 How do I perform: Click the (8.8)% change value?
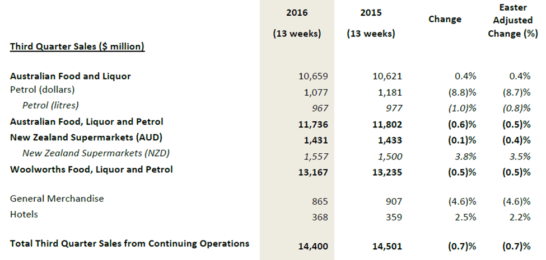[x=461, y=92]
